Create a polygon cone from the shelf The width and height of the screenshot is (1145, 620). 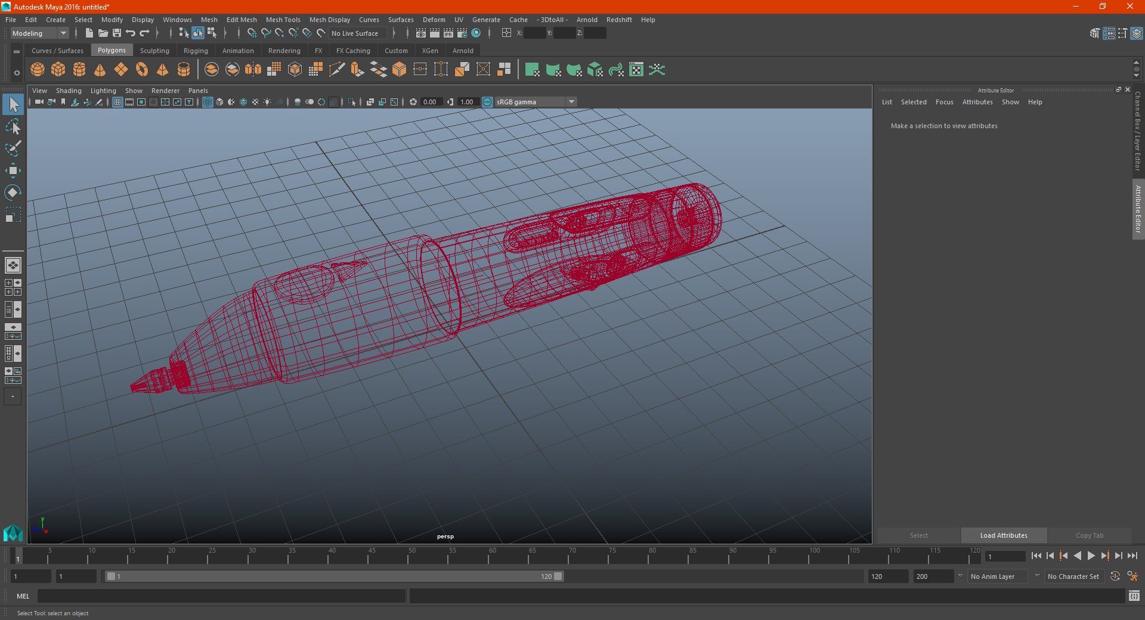(100, 70)
